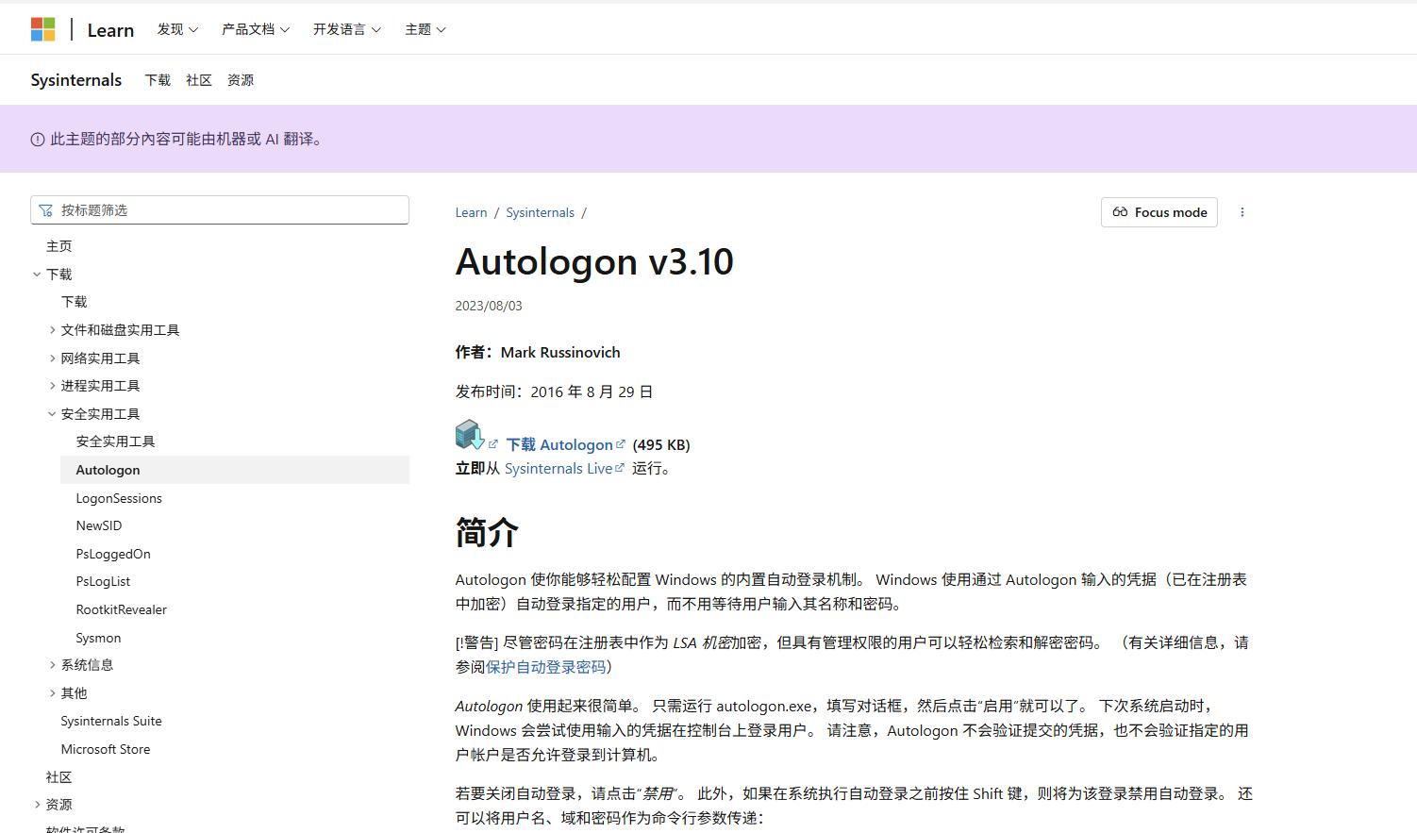Viewport: 1417px width, 833px height.
Task: Click inside the 按标题筛选 filter field
Action: click(x=217, y=209)
